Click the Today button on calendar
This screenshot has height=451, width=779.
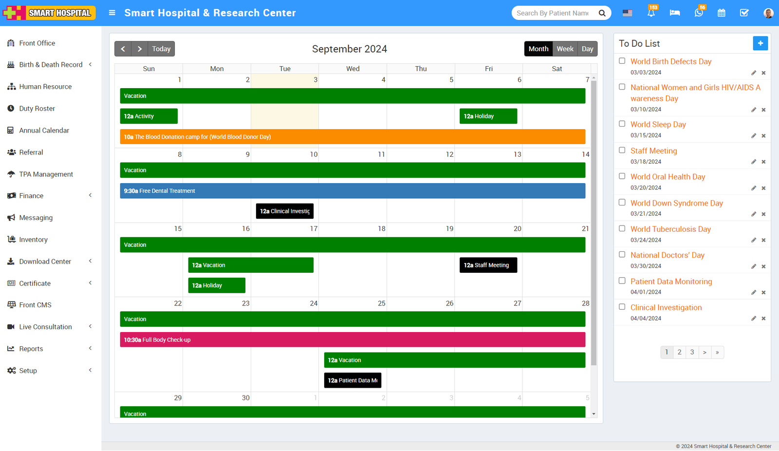tap(161, 49)
